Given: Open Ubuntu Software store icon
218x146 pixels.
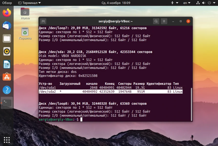Looking at the screenshot, I should 7,77.
